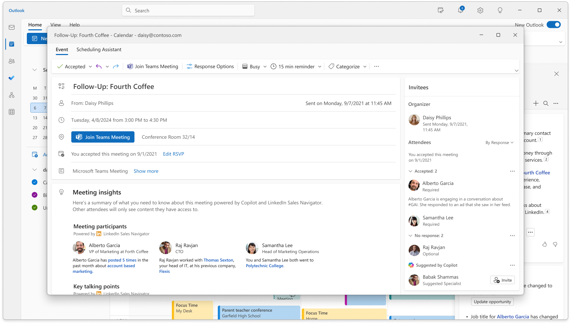Close the right side panel
571x324 pixels.
[x=557, y=74]
